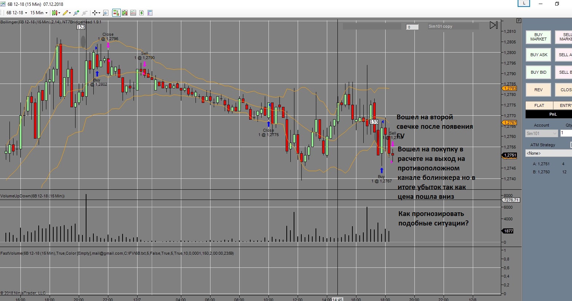The width and height of the screenshot is (572, 301).
Task: Click the BUY MARKET button
Action: tap(538, 37)
